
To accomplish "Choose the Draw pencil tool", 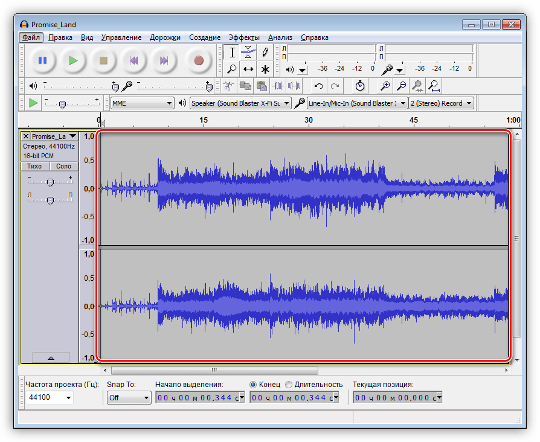I will click(x=265, y=52).
